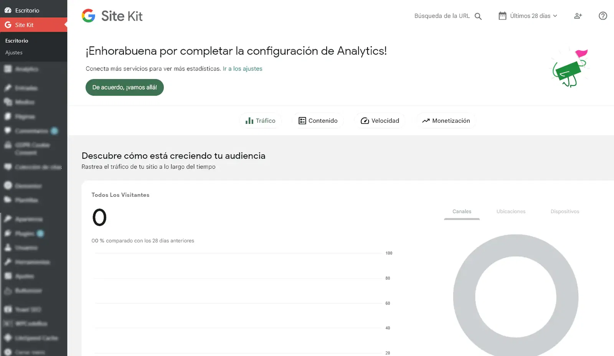The image size is (614, 356).
Task: Switch to the Ubicaciones chart tab
Action: (511, 211)
